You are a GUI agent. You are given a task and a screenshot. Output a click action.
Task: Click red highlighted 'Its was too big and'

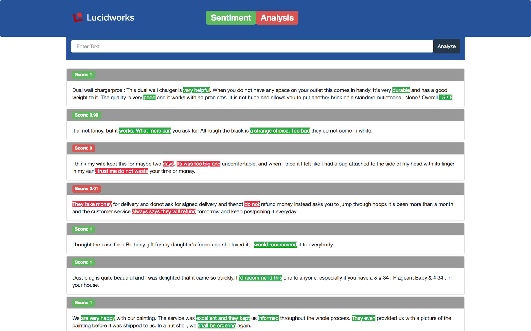198,164
